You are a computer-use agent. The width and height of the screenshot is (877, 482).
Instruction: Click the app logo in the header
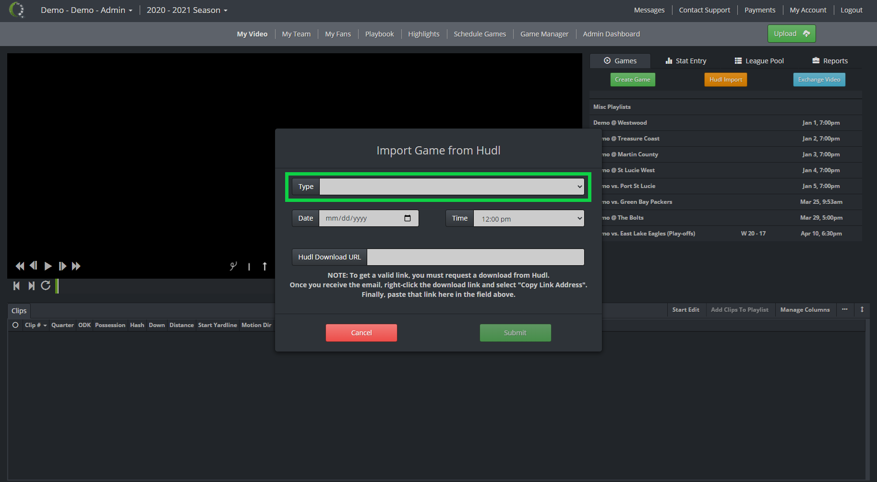[x=17, y=10]
